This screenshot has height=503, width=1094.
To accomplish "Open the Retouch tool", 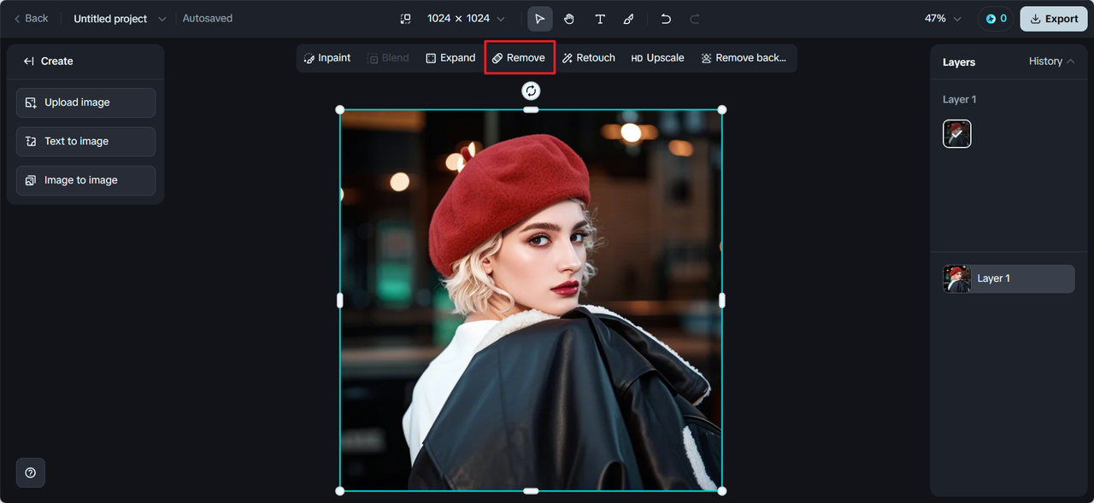I will (x=589, y=58).
